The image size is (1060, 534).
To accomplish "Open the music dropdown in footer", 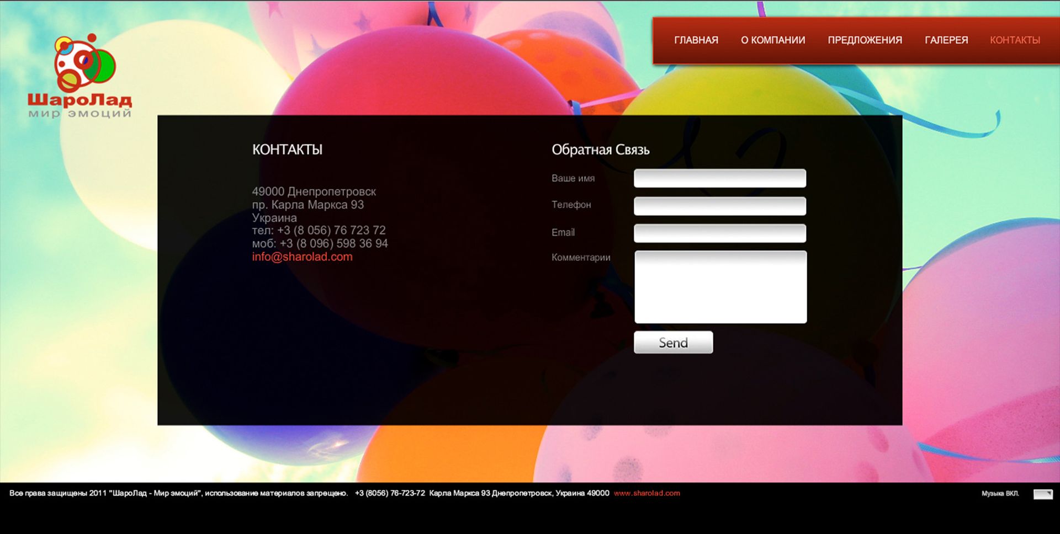I will pos(1042,494).
